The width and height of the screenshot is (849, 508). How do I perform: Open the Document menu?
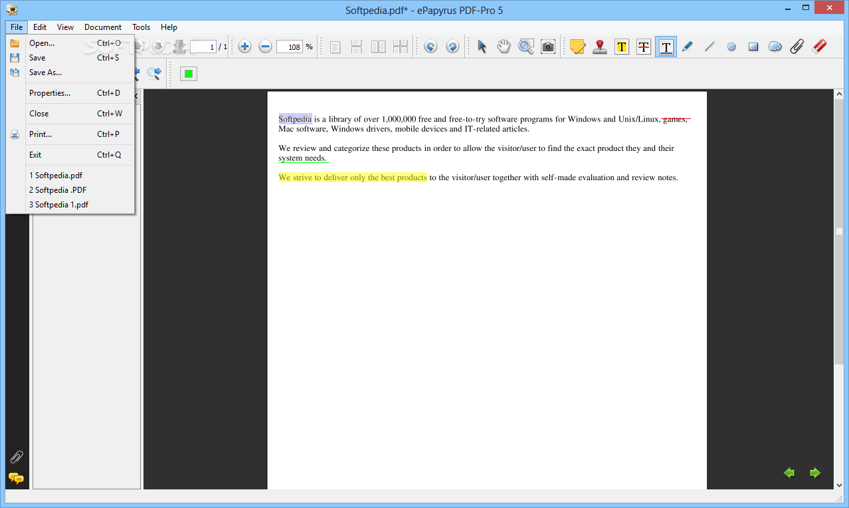pyautogui.click(x=103, y=27)
